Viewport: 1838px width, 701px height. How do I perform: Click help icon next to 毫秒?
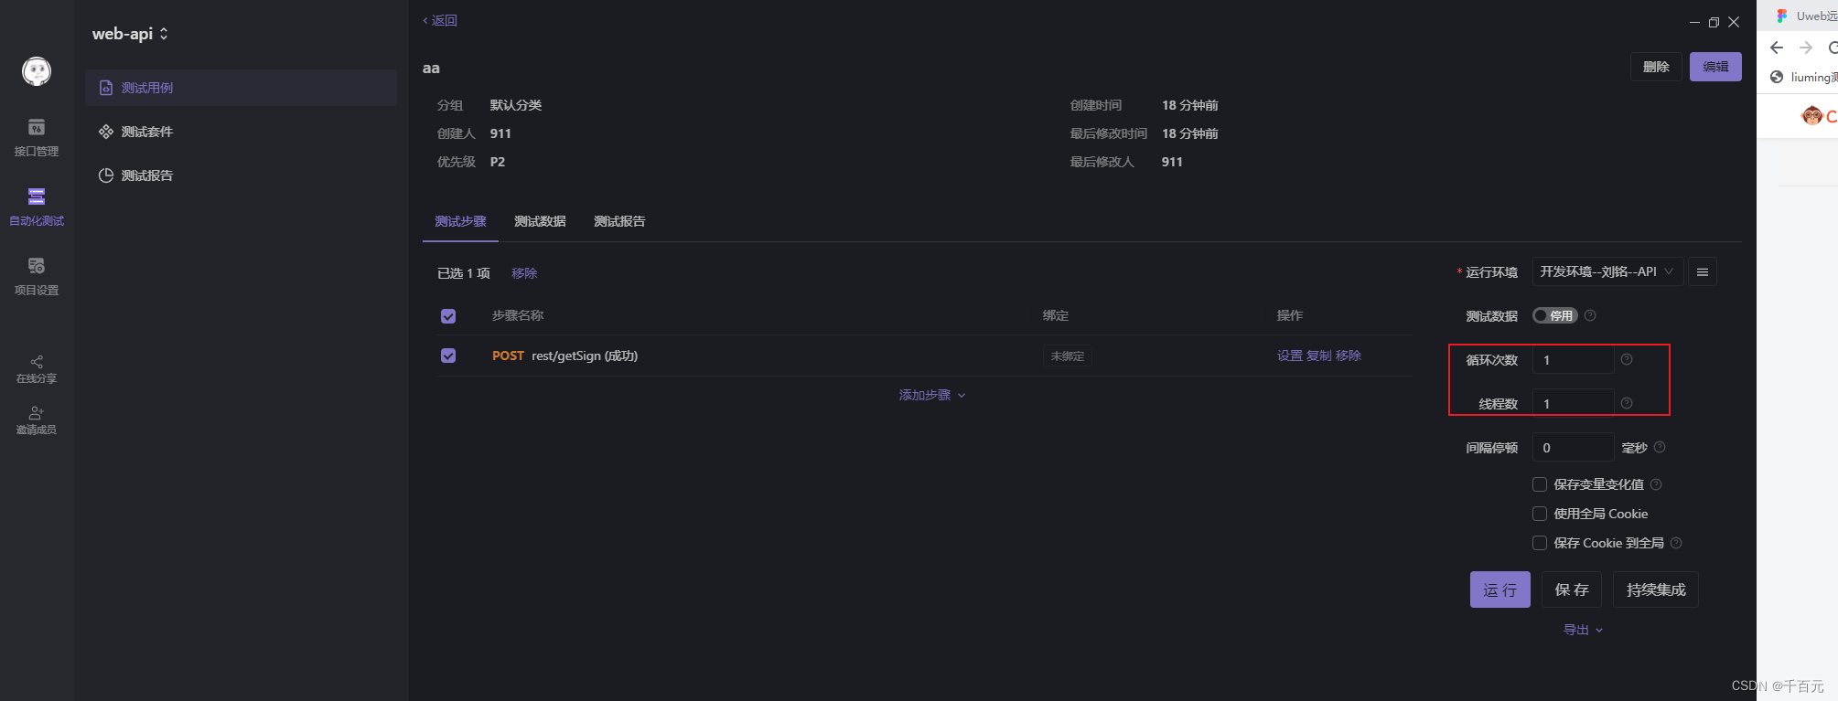pos(1660,447)
